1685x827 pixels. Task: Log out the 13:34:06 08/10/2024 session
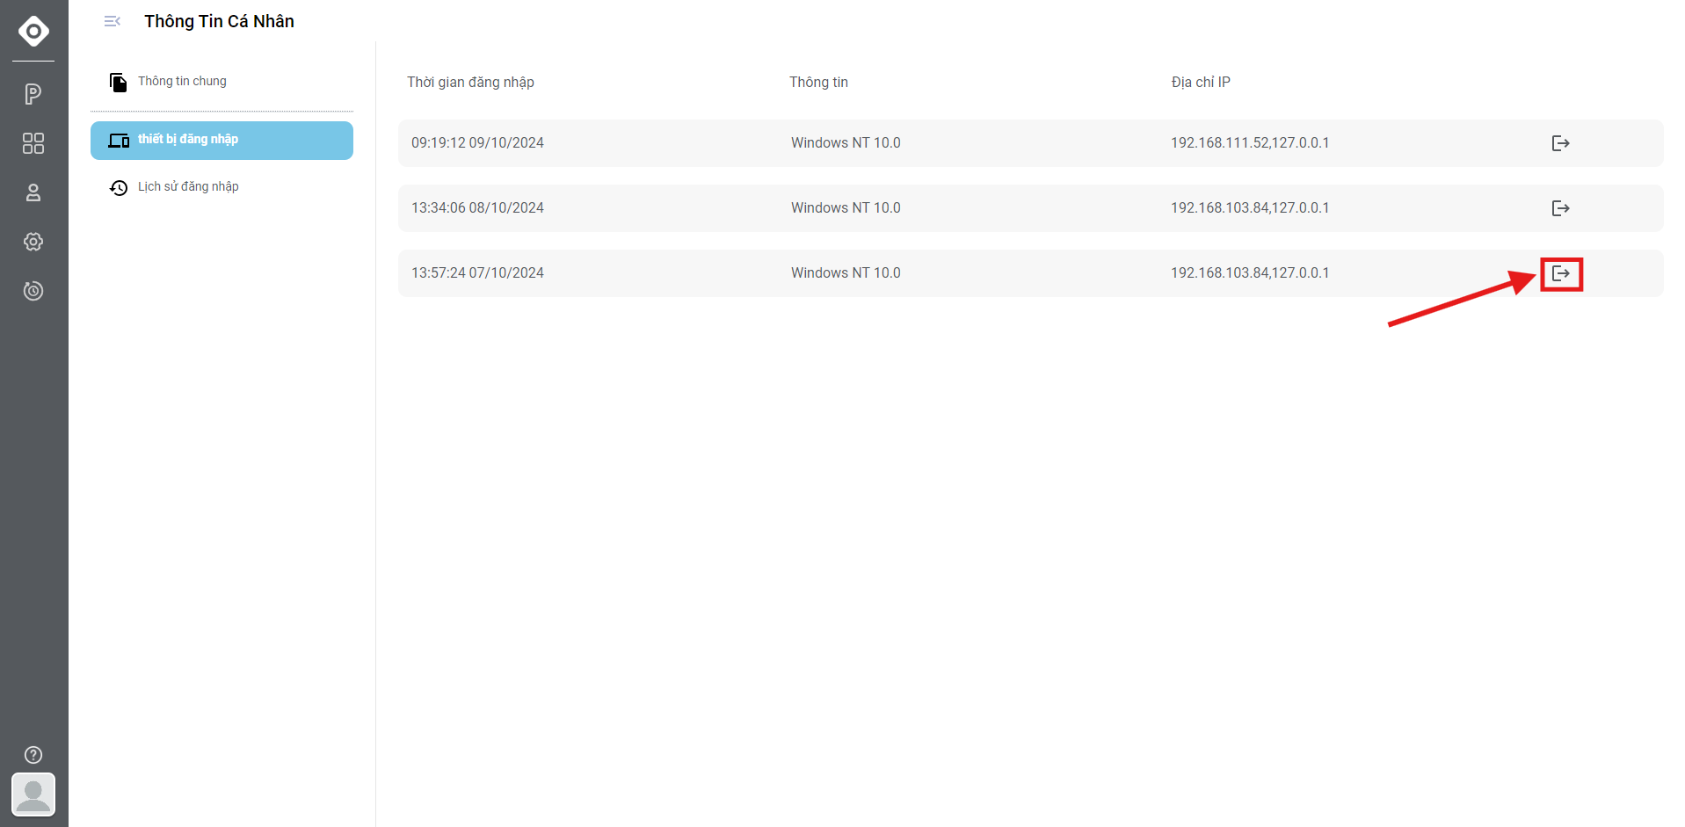pyautogui.click(x=1561, y=208)
